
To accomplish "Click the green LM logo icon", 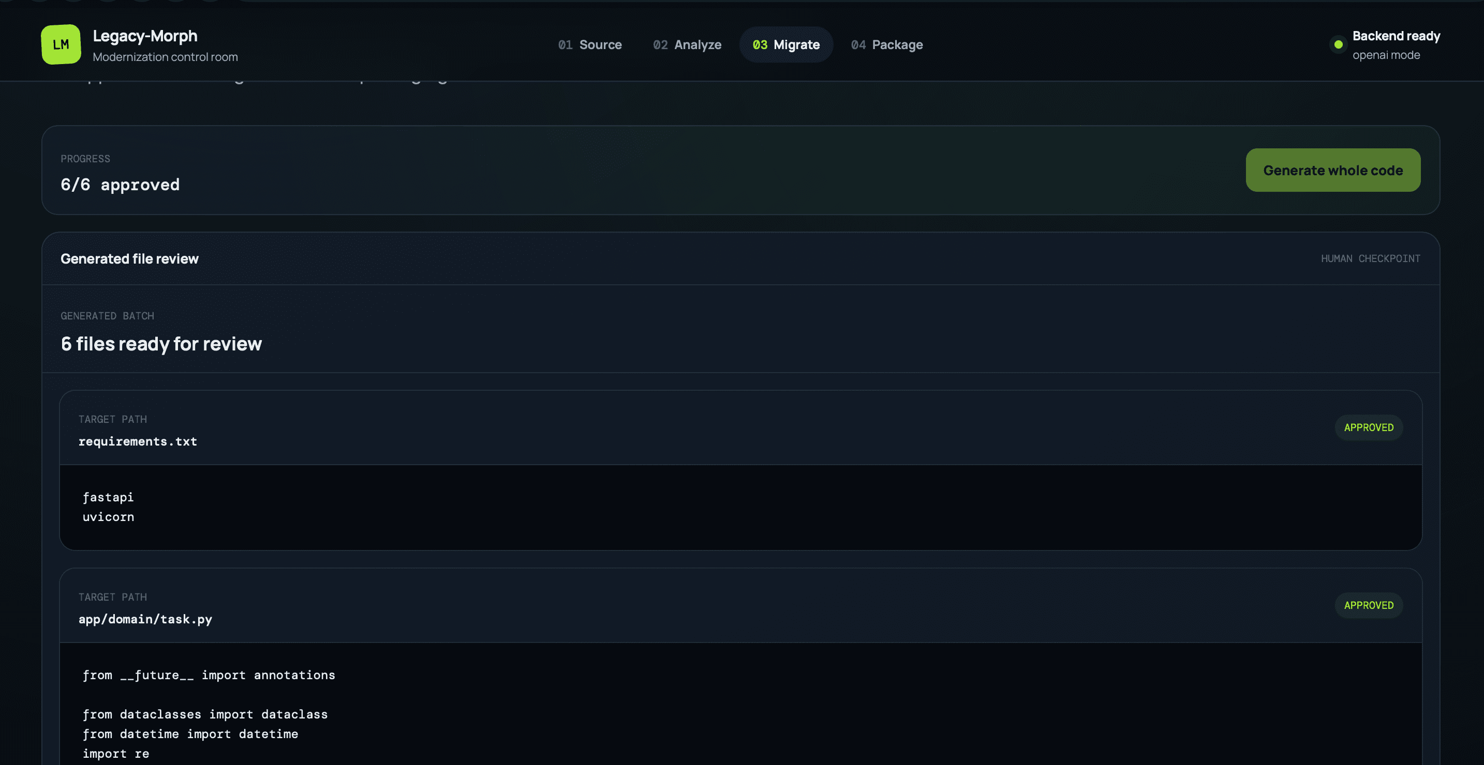I will (x=61, y=44).
